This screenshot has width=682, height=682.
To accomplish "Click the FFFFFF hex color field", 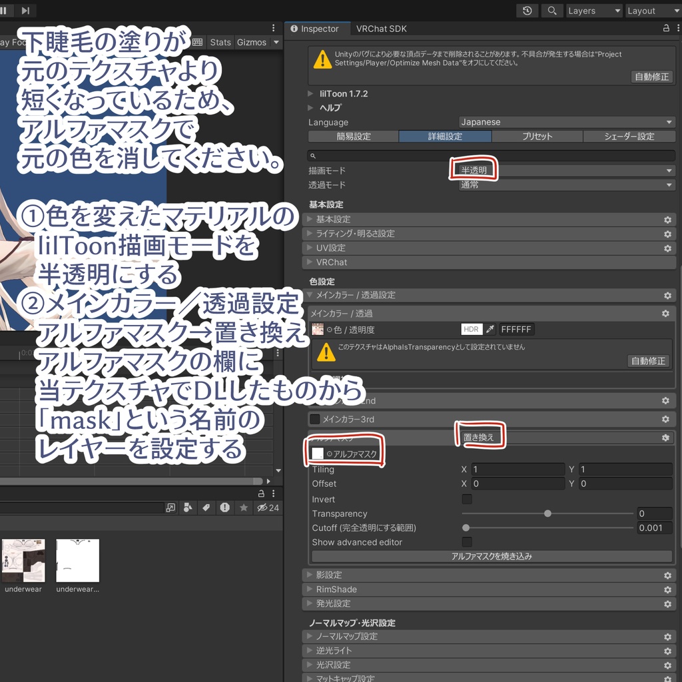I will [x=516, y=329].
